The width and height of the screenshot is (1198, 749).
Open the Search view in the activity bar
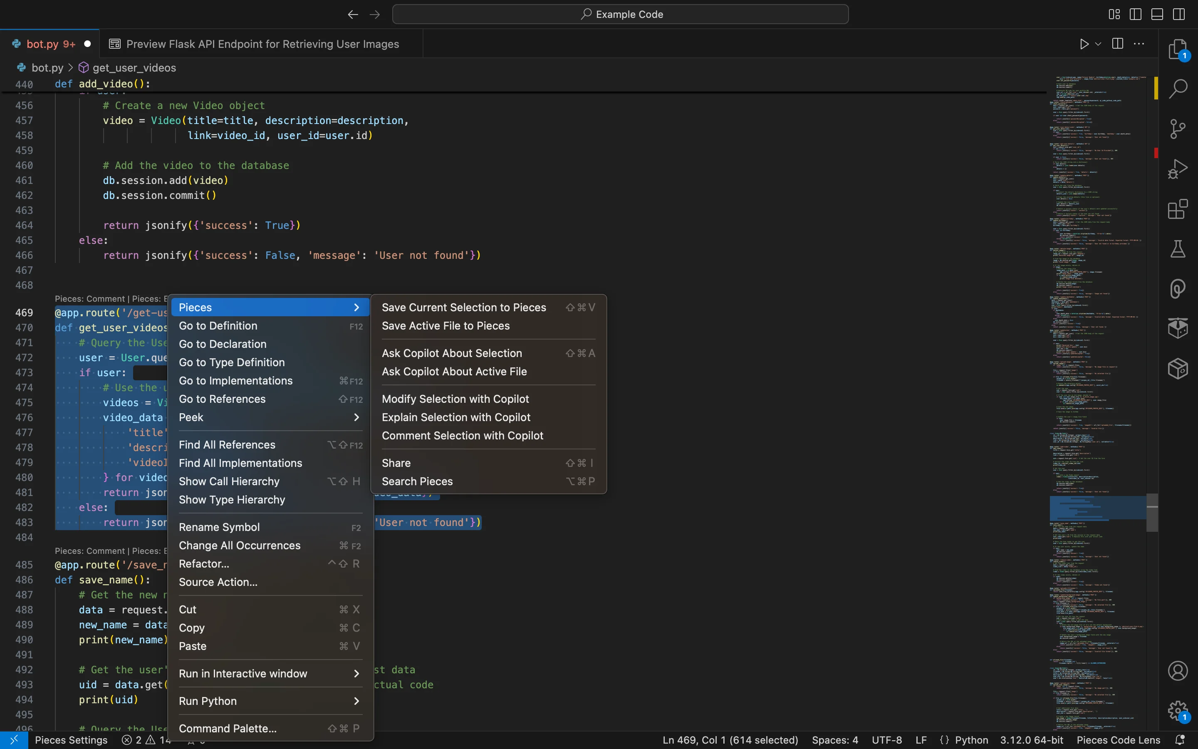[x=1178, y=89]
